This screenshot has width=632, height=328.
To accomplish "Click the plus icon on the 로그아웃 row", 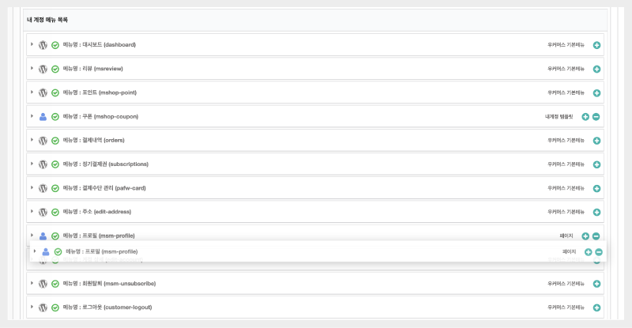I will point(596,307).
